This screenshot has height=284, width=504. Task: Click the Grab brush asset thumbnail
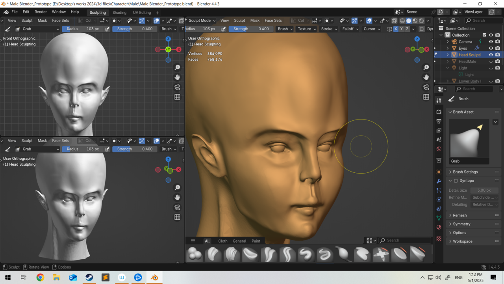click(469, 138)
